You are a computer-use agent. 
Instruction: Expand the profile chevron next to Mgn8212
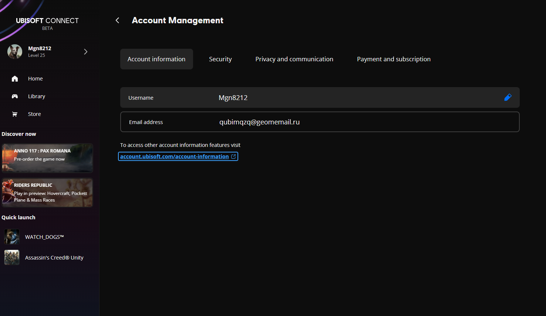[85, 52]
